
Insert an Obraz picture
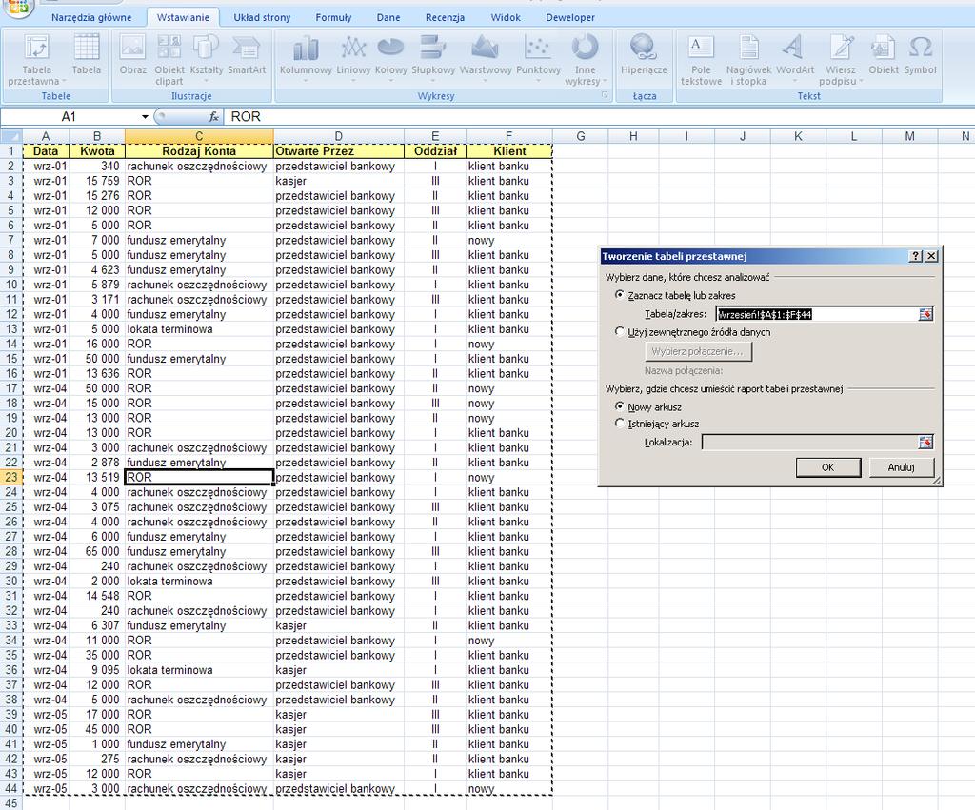tap(133, 54)
